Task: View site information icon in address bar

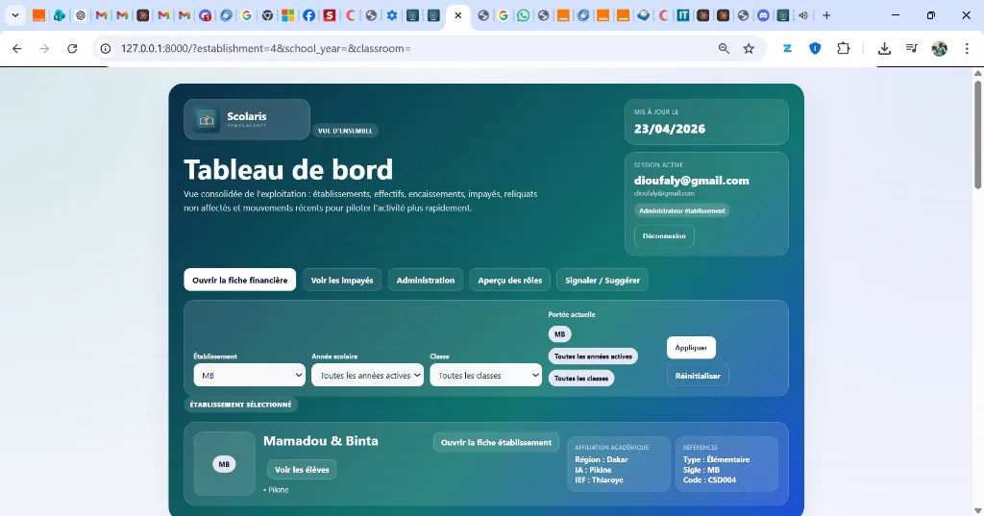Action: click(106, 48)
